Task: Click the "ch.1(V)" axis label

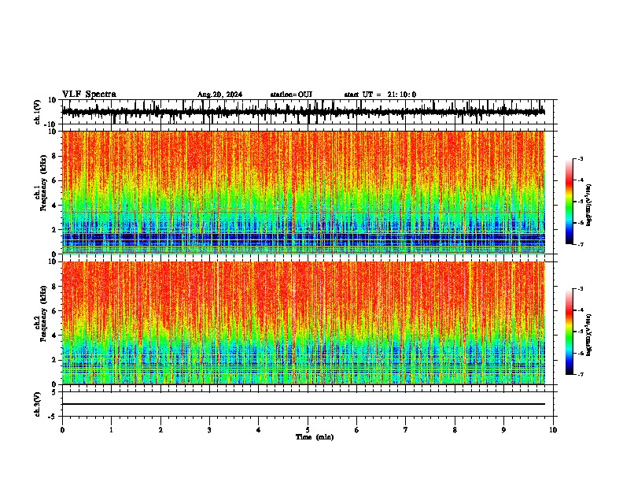Action: pos(38,112)
